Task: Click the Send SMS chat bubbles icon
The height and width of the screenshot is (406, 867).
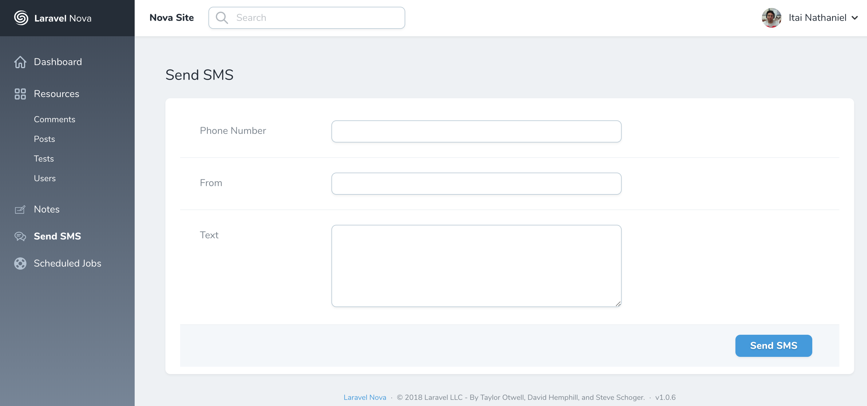Action: (x=20, y=236)
